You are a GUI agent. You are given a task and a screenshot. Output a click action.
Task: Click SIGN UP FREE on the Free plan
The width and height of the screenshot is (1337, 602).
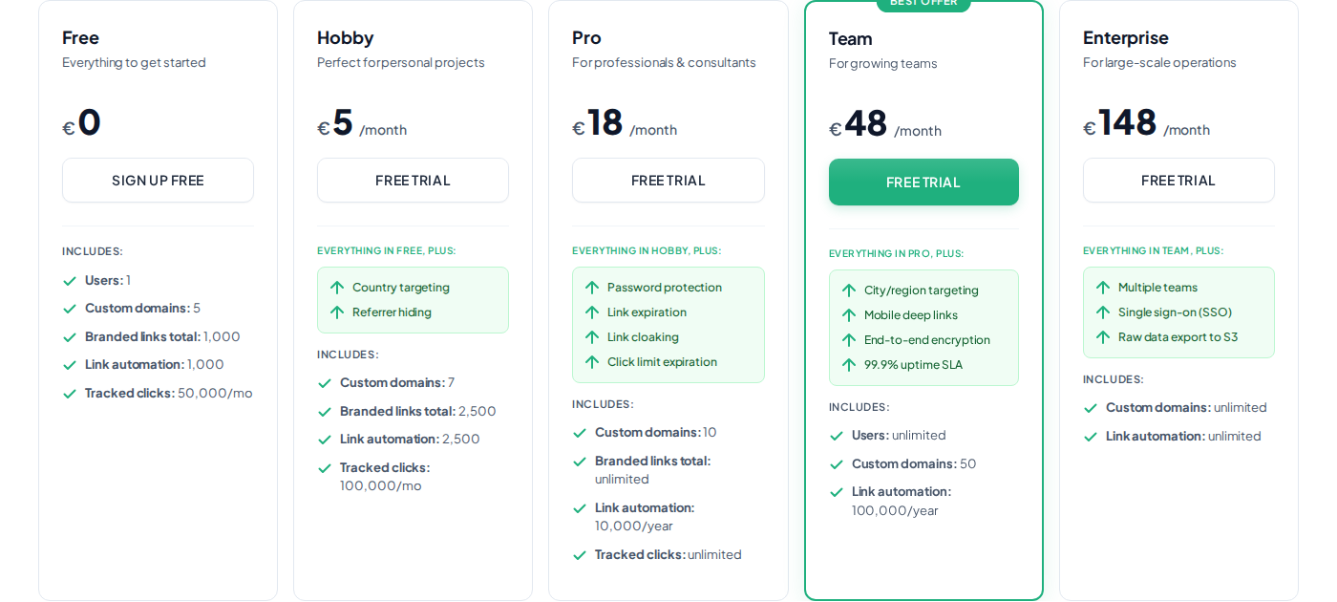(158, 180)
